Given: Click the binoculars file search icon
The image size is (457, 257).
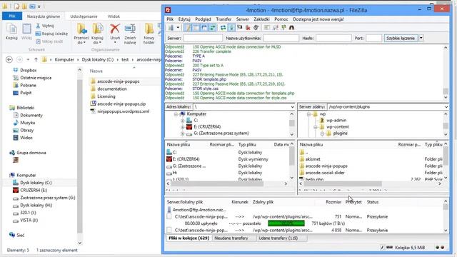Looking at the screenshot, I should pyautogui.click(x=291, y=28).
